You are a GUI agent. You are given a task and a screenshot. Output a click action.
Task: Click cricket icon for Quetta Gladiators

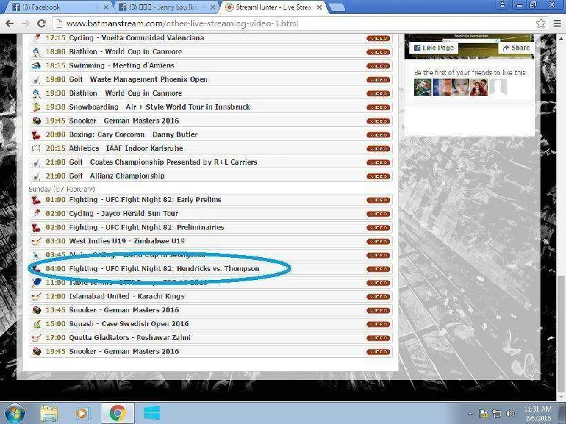[37, 338]
